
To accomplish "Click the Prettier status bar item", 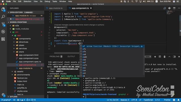I will tap(167, 100).
